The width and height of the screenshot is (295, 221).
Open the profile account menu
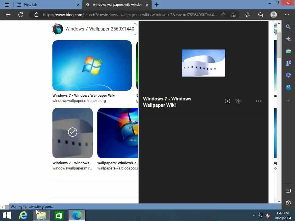coord(274,15)
